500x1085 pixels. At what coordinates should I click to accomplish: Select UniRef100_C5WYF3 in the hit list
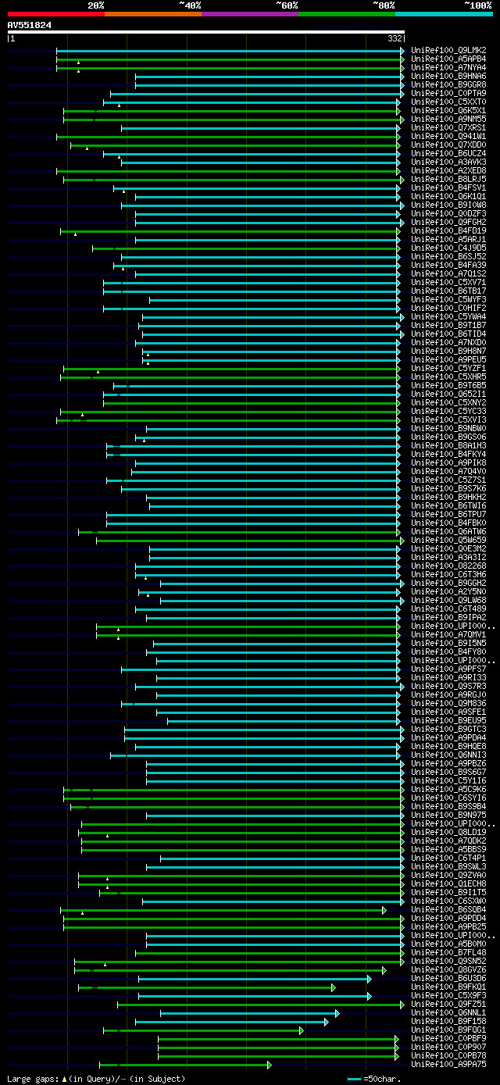click(x=448, y=299)
